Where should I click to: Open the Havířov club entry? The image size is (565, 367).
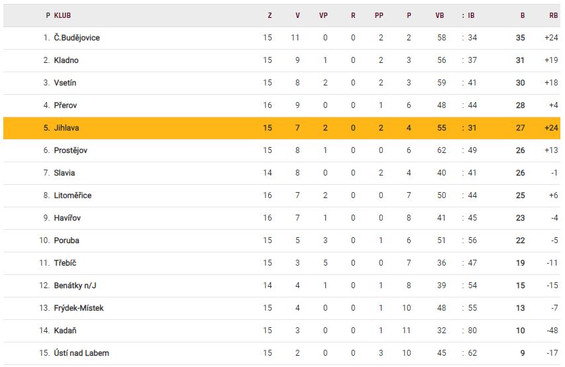click(x=68, y=218)
